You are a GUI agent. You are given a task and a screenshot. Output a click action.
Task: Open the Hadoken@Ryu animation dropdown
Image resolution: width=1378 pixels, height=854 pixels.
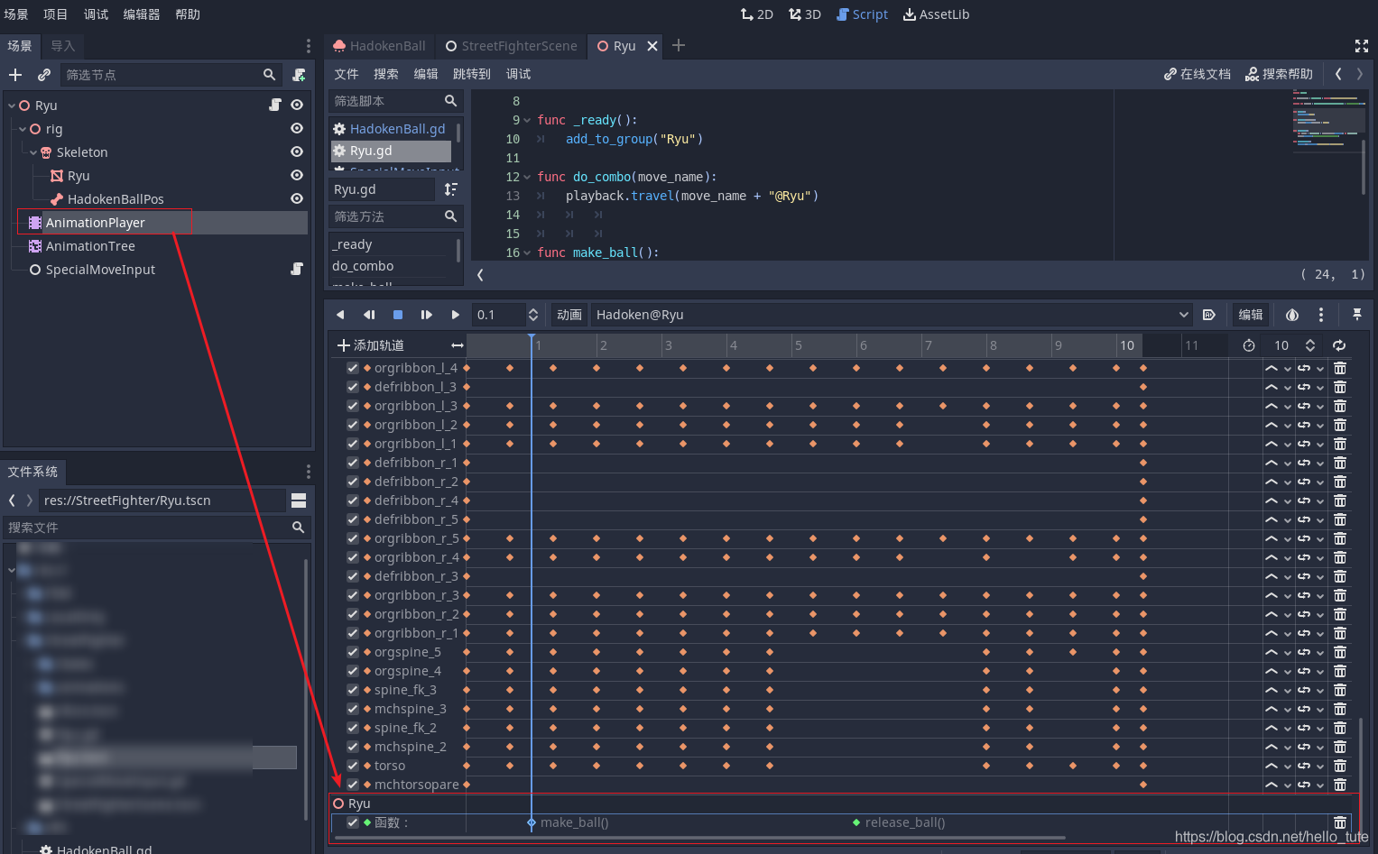(x=892, y=315)
